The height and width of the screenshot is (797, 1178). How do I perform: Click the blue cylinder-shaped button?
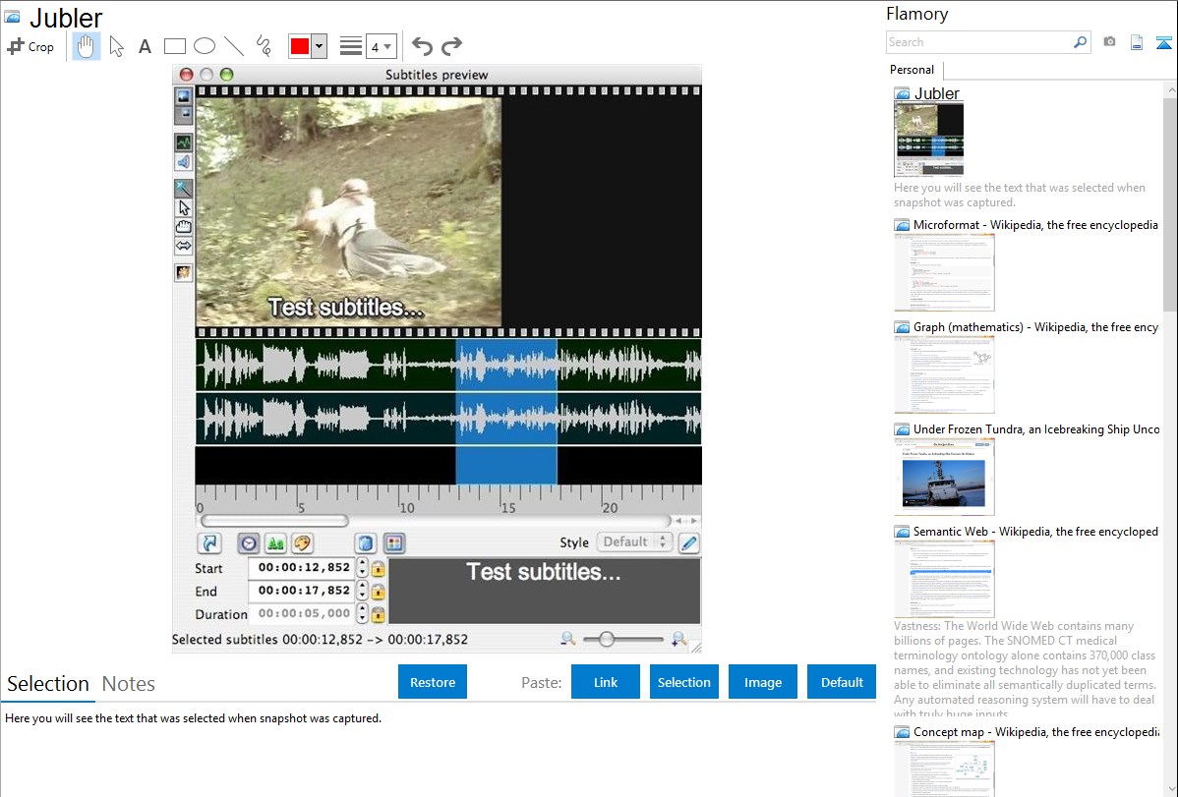pyautogui.click(x=366, y=543)
